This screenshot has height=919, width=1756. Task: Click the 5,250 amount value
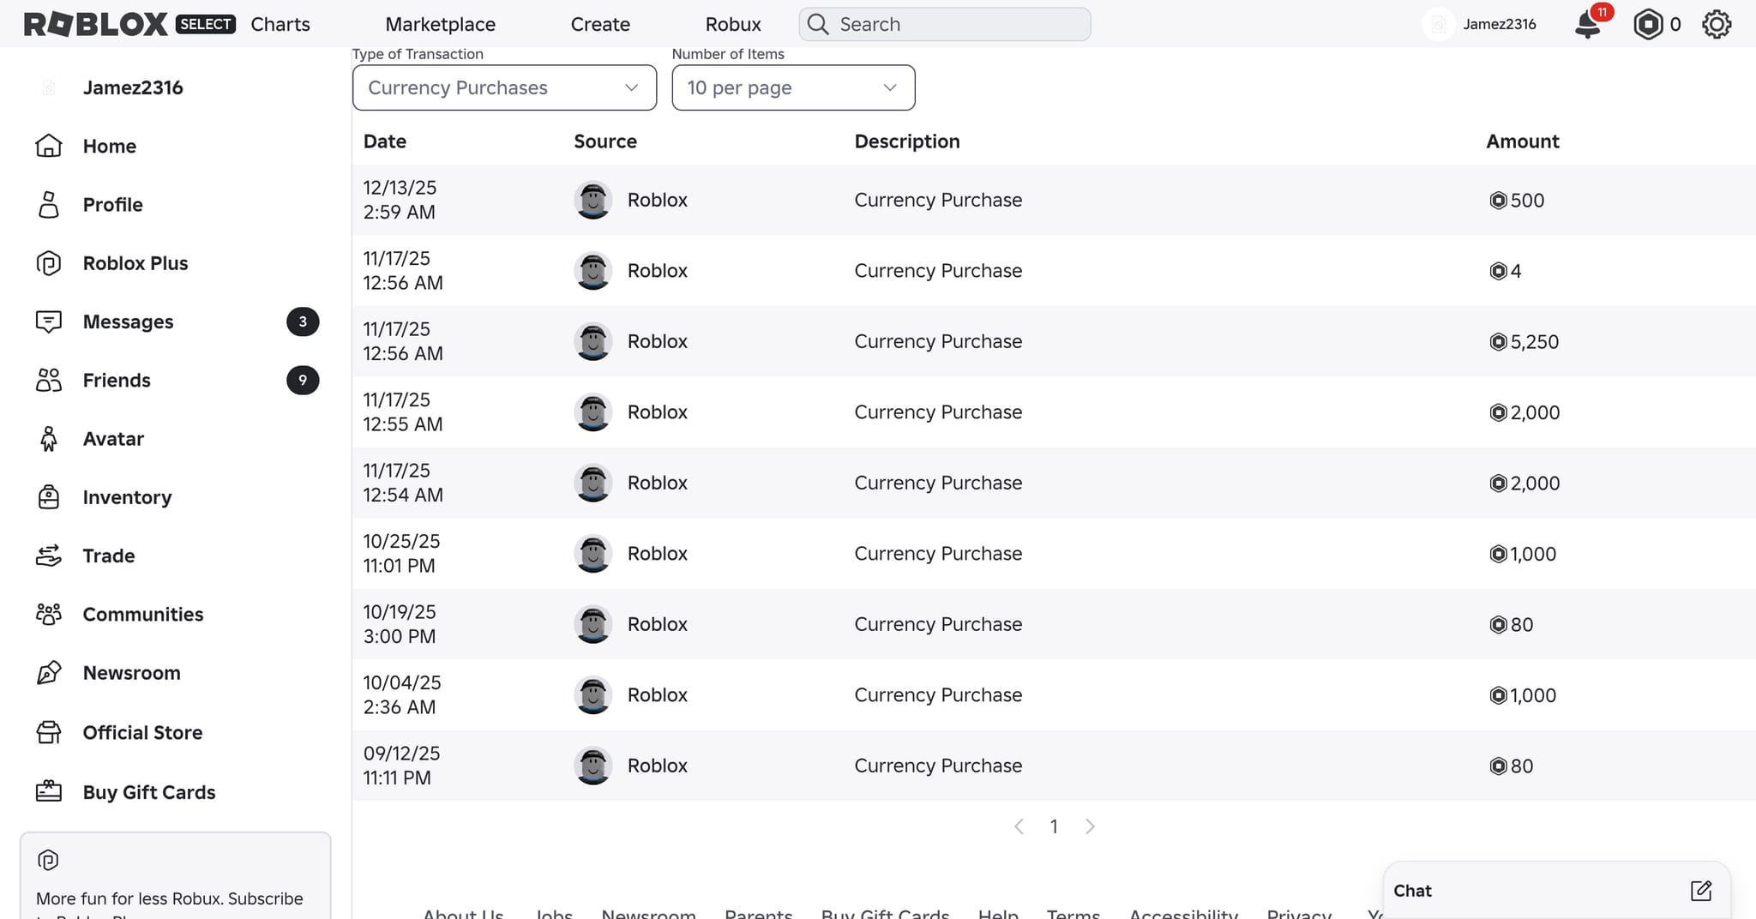tap(1535, 341)
